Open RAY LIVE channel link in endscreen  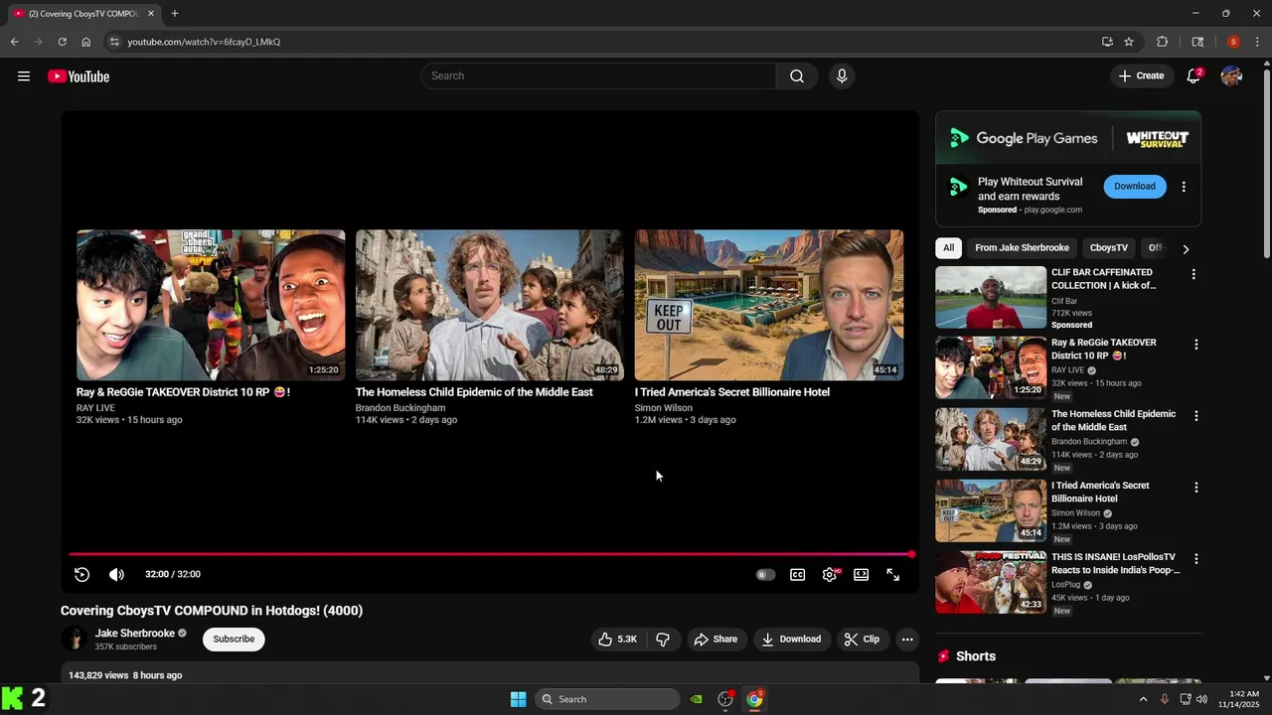95,408
